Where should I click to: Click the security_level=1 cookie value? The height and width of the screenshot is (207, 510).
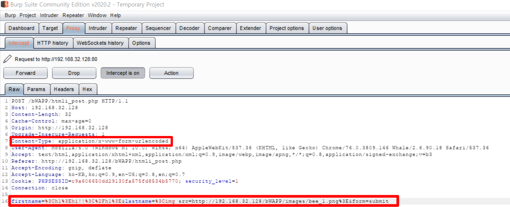[x=212, y=181]
